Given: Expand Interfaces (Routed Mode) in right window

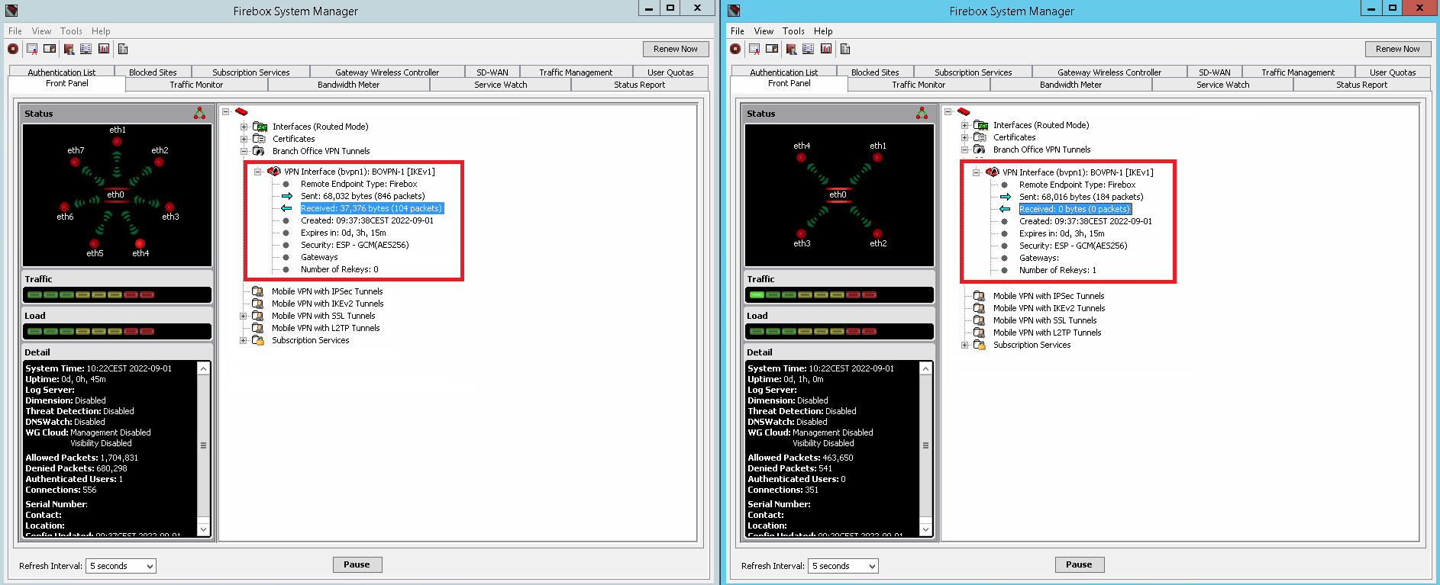Looking at the screenshot, I should [965, 125].
